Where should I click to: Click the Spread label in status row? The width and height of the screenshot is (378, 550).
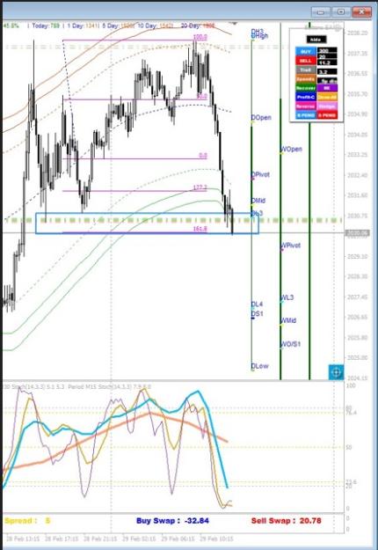coord(21,521)
